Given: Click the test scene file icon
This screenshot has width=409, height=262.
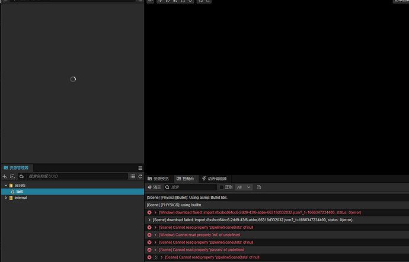Looking at the screenshot, I should tap(12, 192).
